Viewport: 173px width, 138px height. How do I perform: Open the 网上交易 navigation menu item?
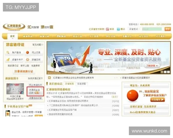point(110,36)
